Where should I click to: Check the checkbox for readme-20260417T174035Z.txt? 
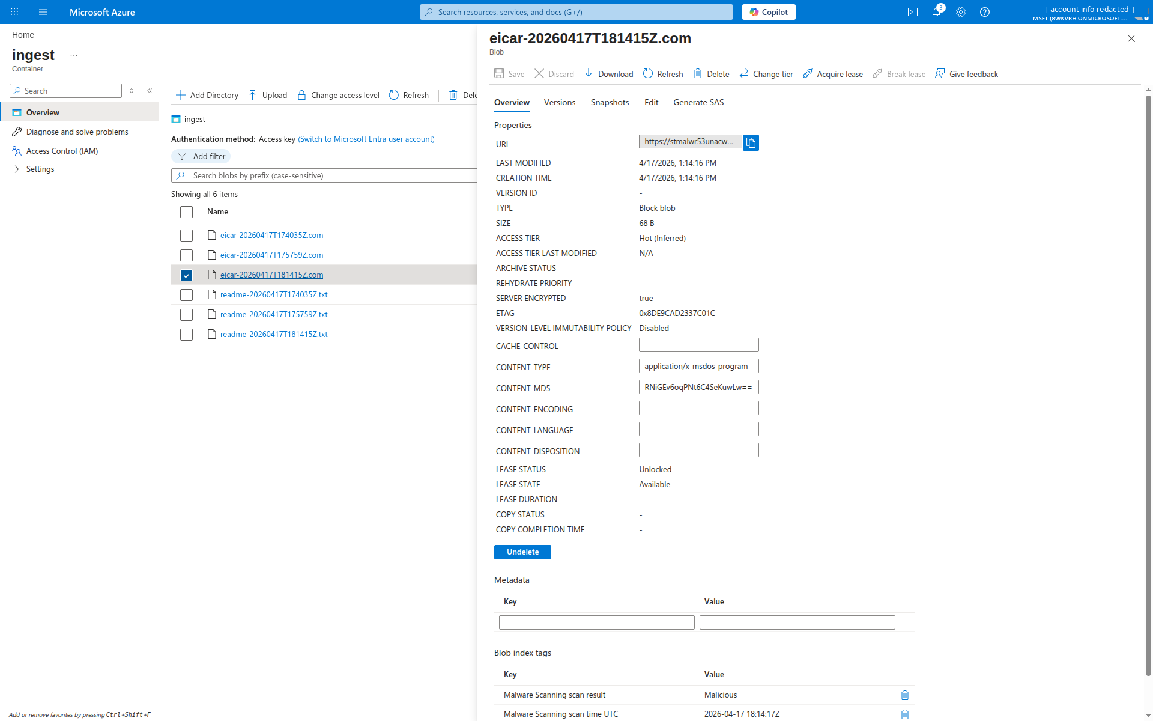click(186, 294)
